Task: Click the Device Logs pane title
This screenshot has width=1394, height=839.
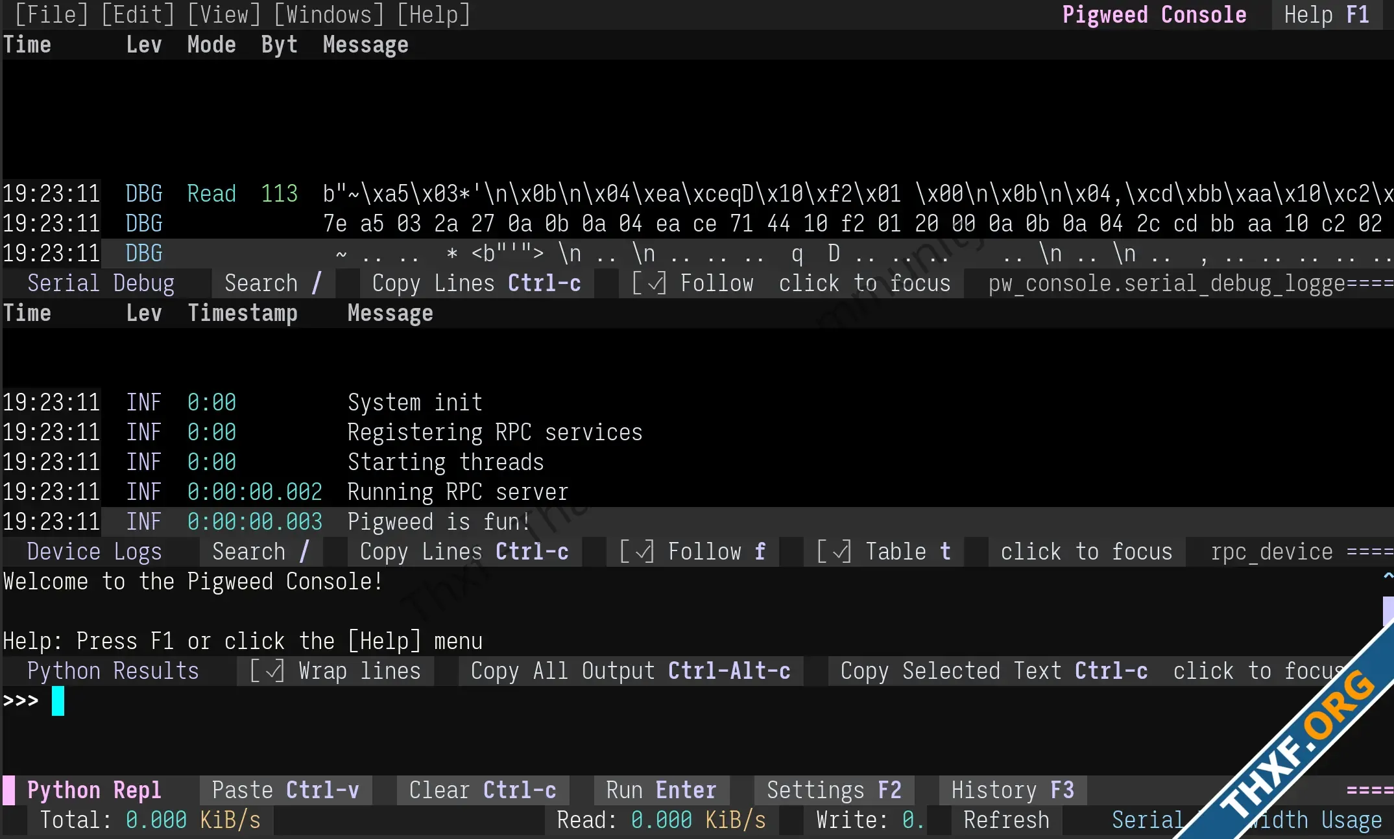Action: pyautogui.click(x=94, y=552)
